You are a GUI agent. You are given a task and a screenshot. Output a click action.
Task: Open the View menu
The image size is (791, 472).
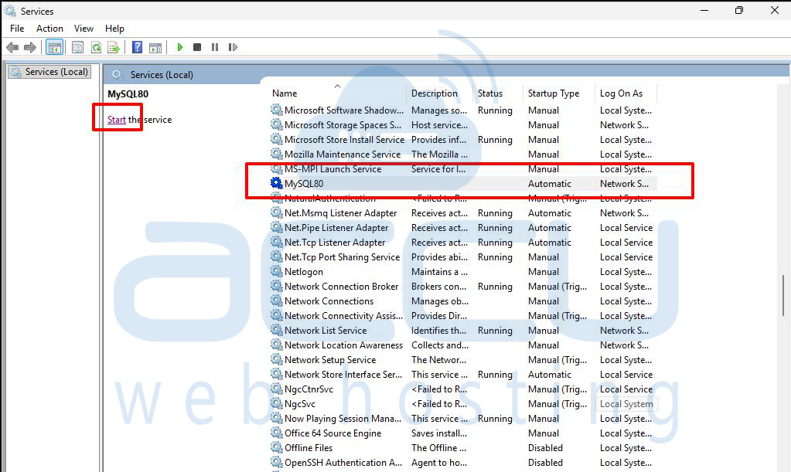coord(84,29)
